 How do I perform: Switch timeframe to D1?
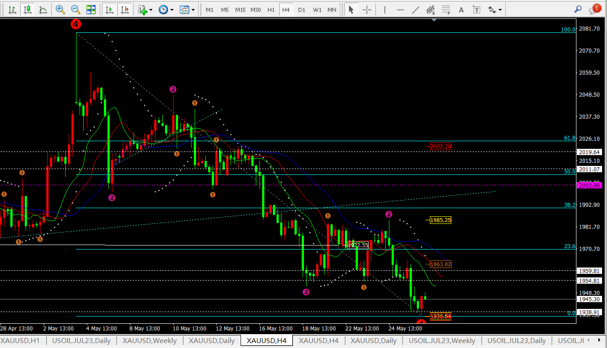click(x=301, y=9)
